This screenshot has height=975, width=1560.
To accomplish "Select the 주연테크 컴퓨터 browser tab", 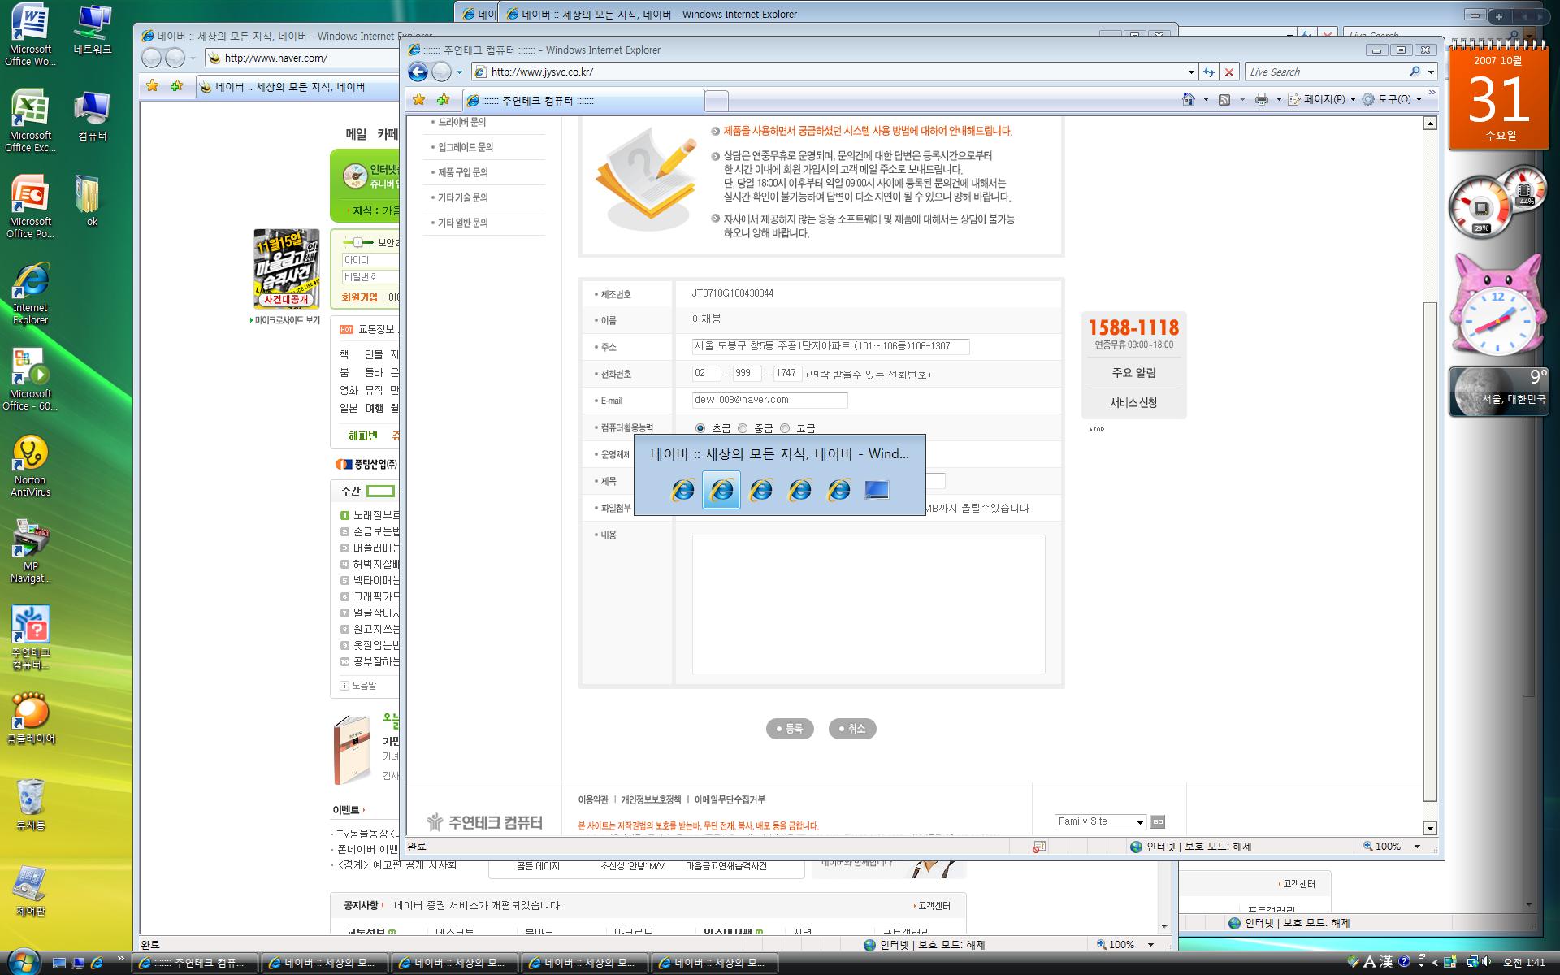I will click(582, 101).
